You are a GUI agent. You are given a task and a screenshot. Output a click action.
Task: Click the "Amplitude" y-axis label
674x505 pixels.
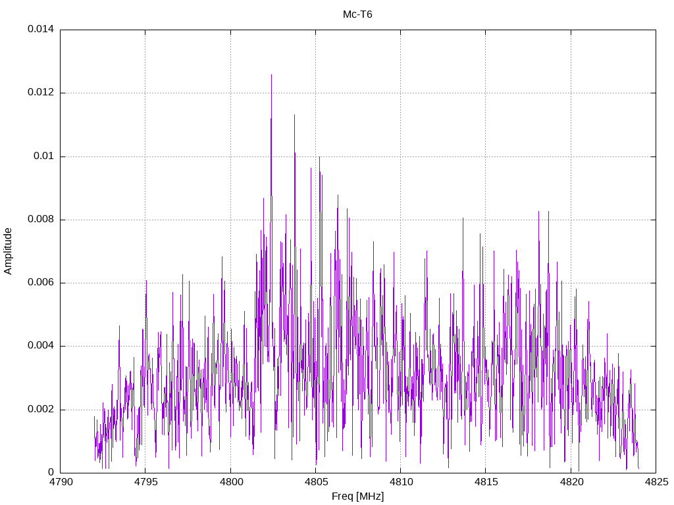pos(8,251)
